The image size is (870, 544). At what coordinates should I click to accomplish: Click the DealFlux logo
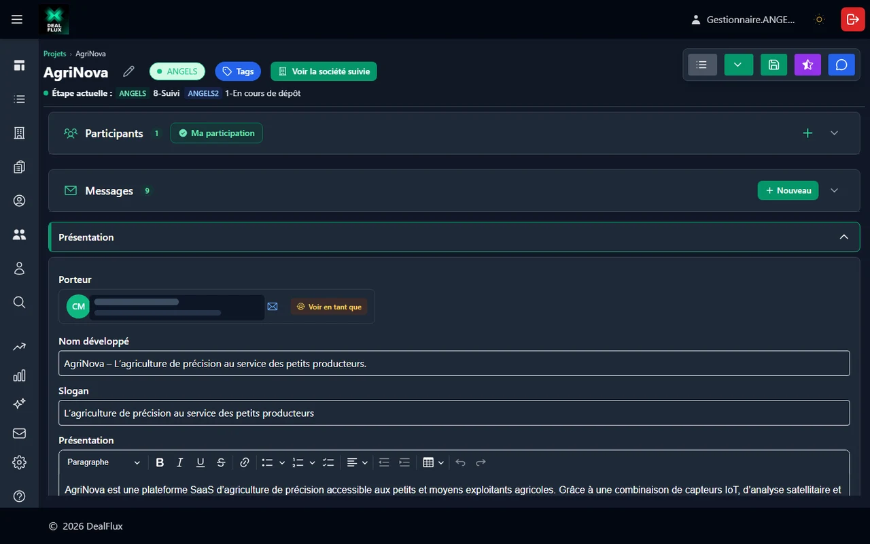coord(54,19)
